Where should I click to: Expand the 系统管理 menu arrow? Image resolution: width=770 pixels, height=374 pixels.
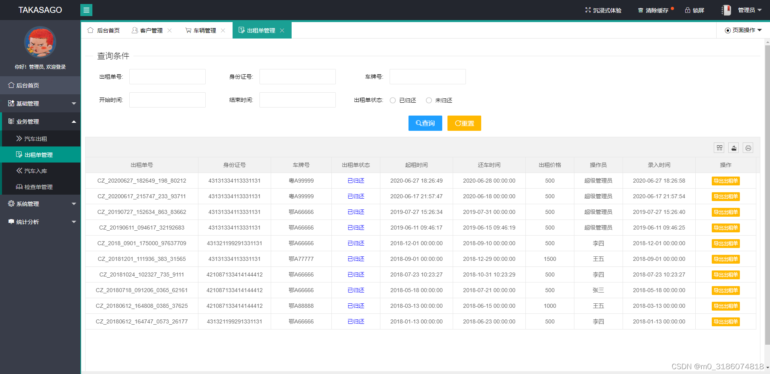(x=74, y=204)
